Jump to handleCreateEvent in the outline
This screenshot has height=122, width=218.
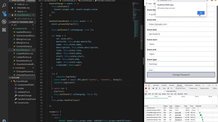click(x=27, y=99)
